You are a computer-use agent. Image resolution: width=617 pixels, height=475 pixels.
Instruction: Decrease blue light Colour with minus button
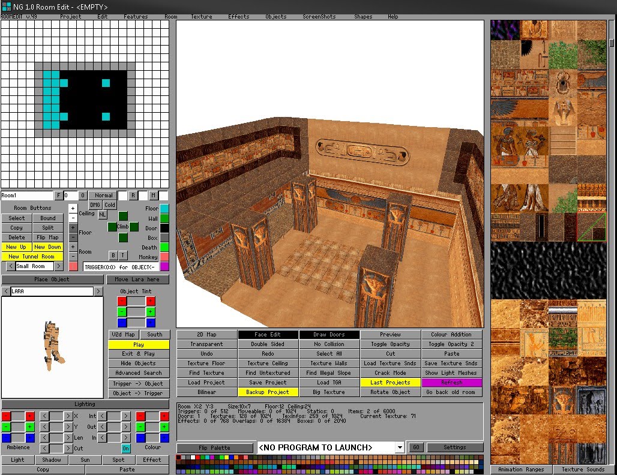tap(140, 438)
